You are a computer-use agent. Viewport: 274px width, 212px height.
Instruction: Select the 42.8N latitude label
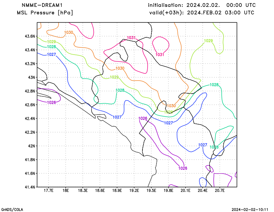pyautogui.click(x=30, y=91)
